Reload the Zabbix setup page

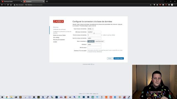(x=8, y=5)
